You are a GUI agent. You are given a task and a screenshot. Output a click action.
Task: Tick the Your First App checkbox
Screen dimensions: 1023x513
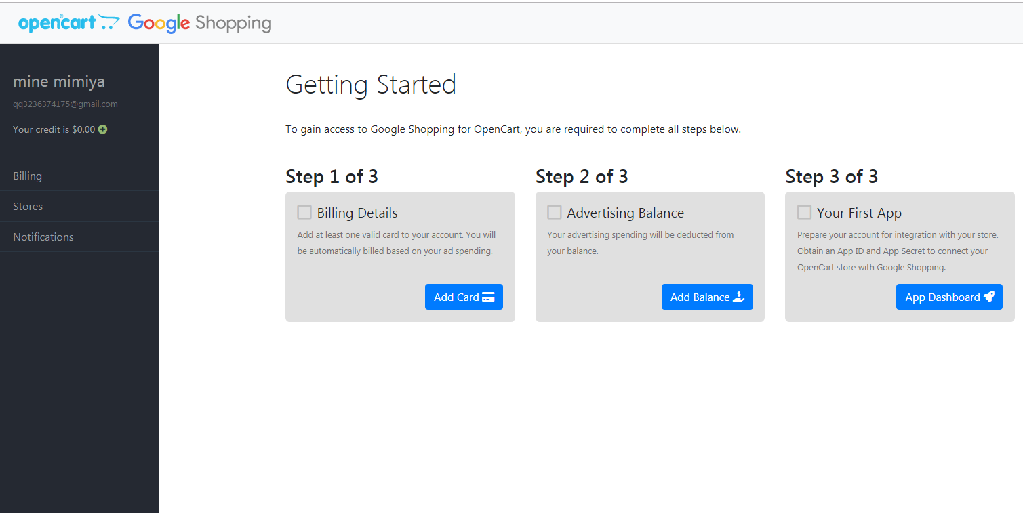click(804, 212)
